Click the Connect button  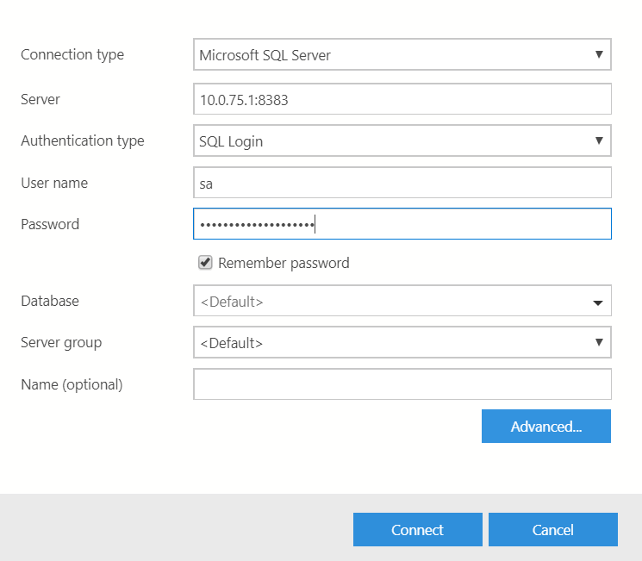point(418,529)
